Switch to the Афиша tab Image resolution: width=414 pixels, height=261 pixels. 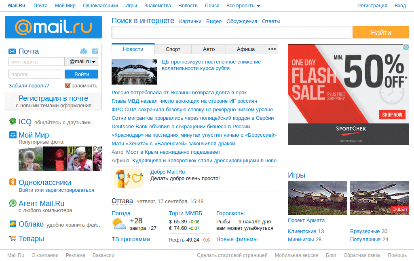point(246,49)
